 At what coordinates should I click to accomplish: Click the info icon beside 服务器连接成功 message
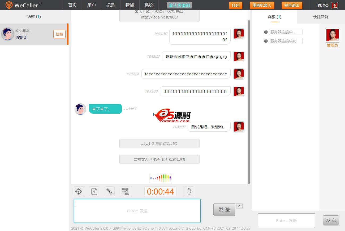[x=266, y=41]
